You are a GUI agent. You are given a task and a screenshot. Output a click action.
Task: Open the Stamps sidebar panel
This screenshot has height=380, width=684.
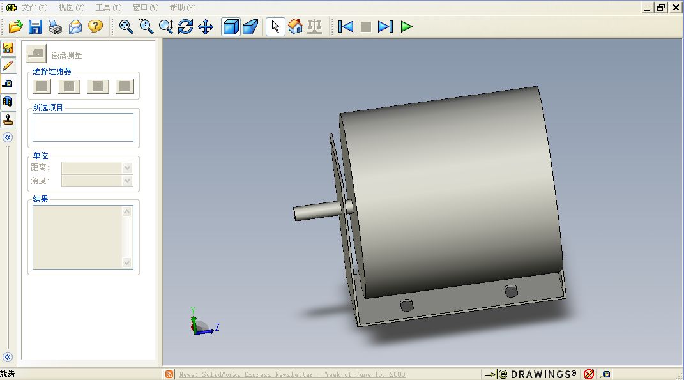pos(8,119)
